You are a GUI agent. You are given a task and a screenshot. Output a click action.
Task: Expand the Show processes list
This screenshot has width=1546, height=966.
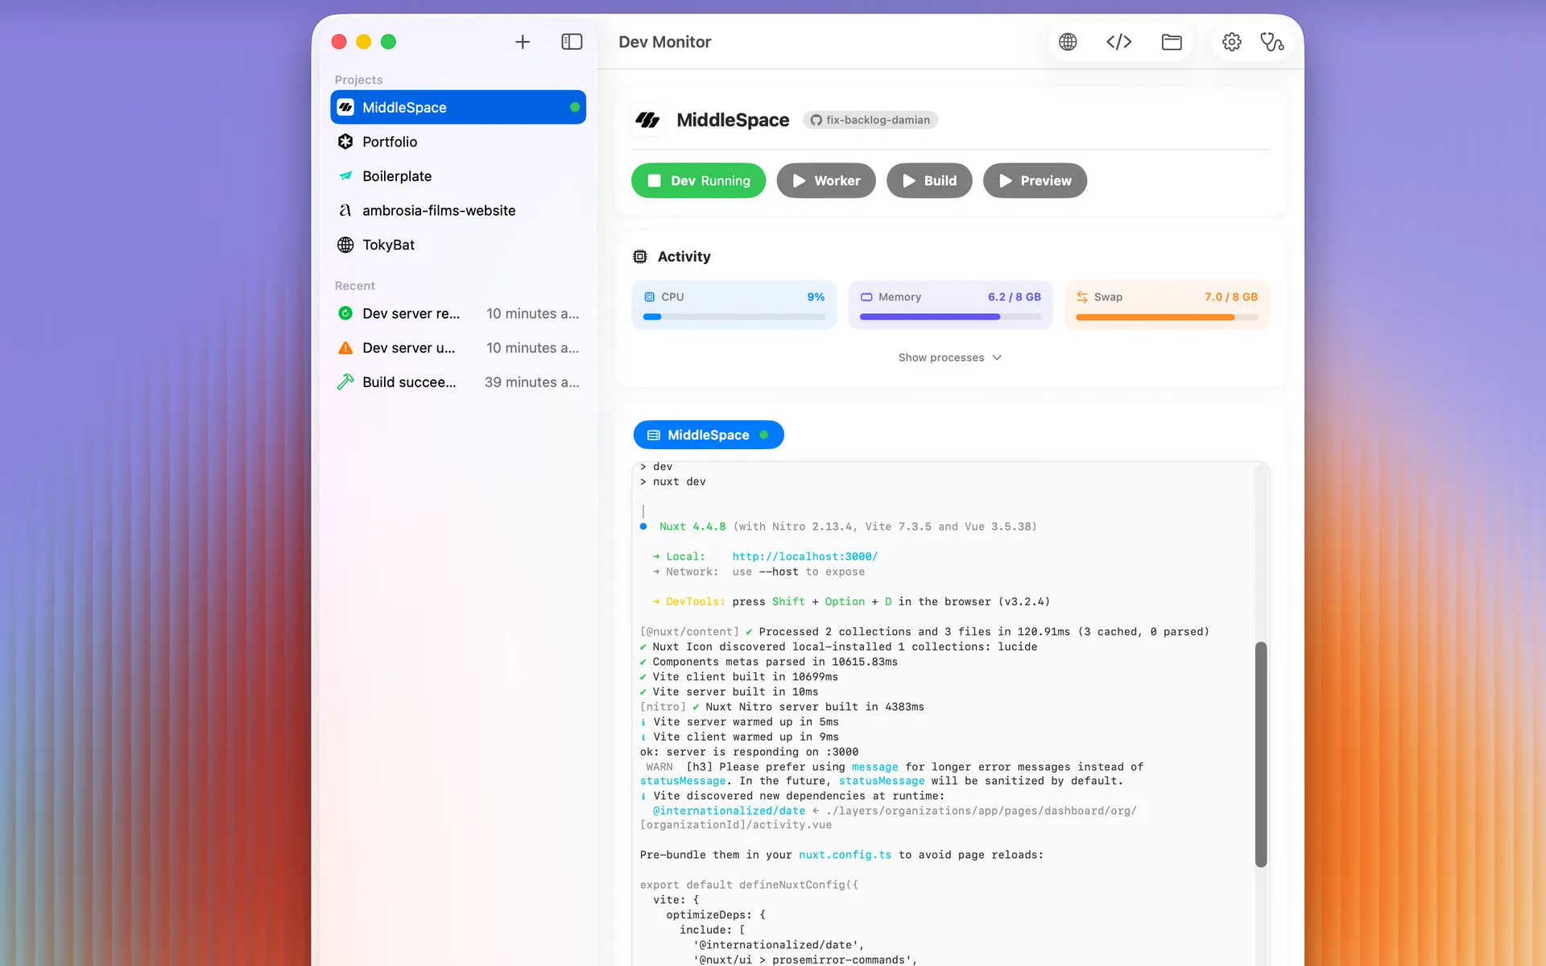pos(950,357)
